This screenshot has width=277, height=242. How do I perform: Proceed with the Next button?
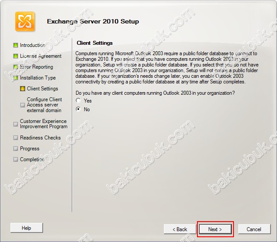tap(215, 229)
